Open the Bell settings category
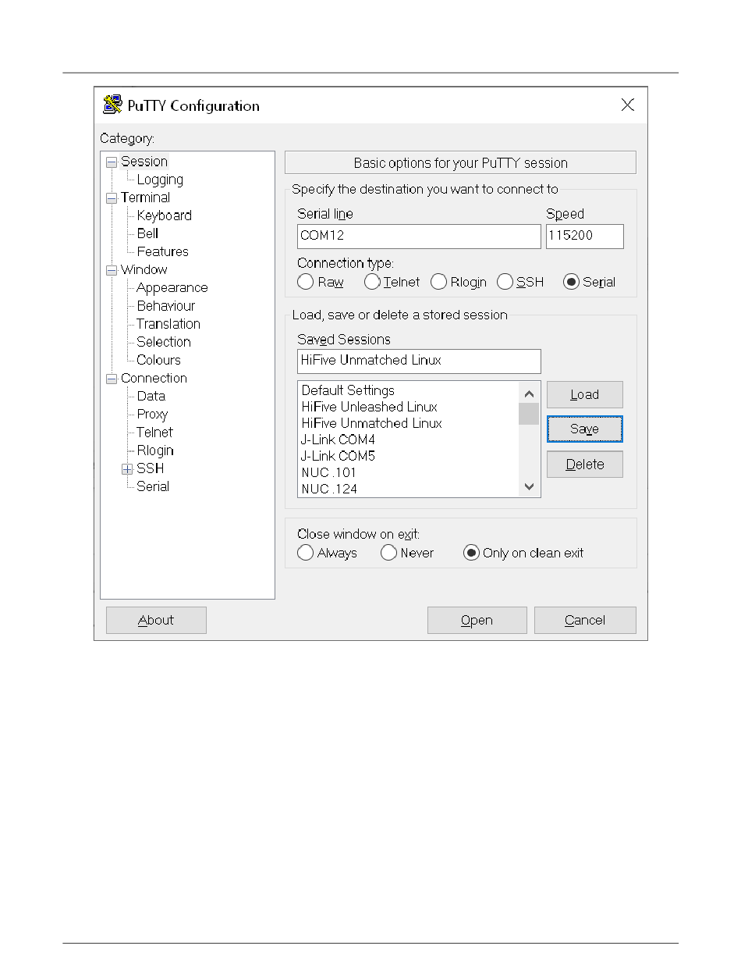Screen dimensions: 741x979 (x=147, y=233)
